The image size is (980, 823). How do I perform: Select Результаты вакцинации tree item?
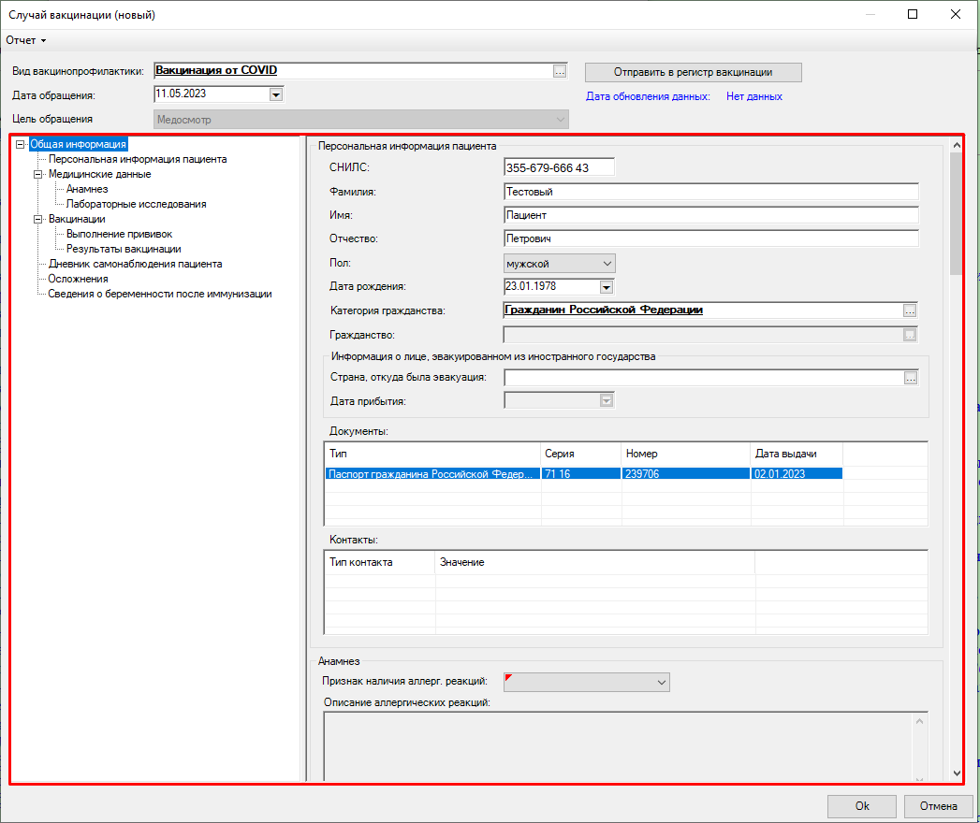click(x=124, y=249)
